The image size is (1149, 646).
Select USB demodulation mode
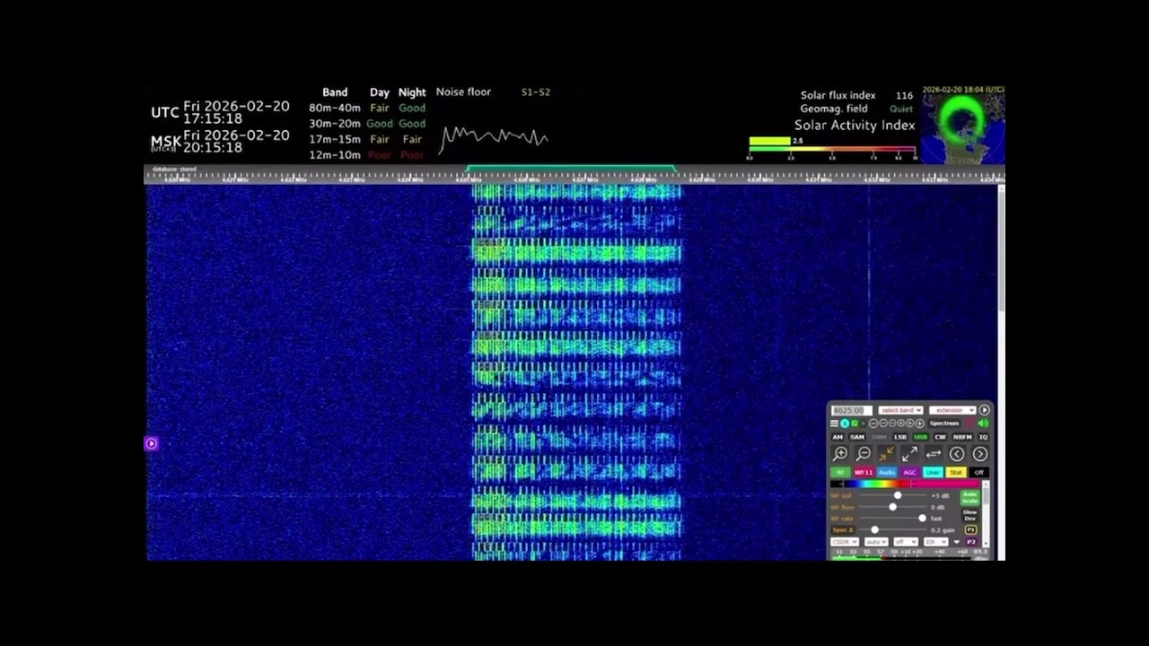(x=921, y=437)
